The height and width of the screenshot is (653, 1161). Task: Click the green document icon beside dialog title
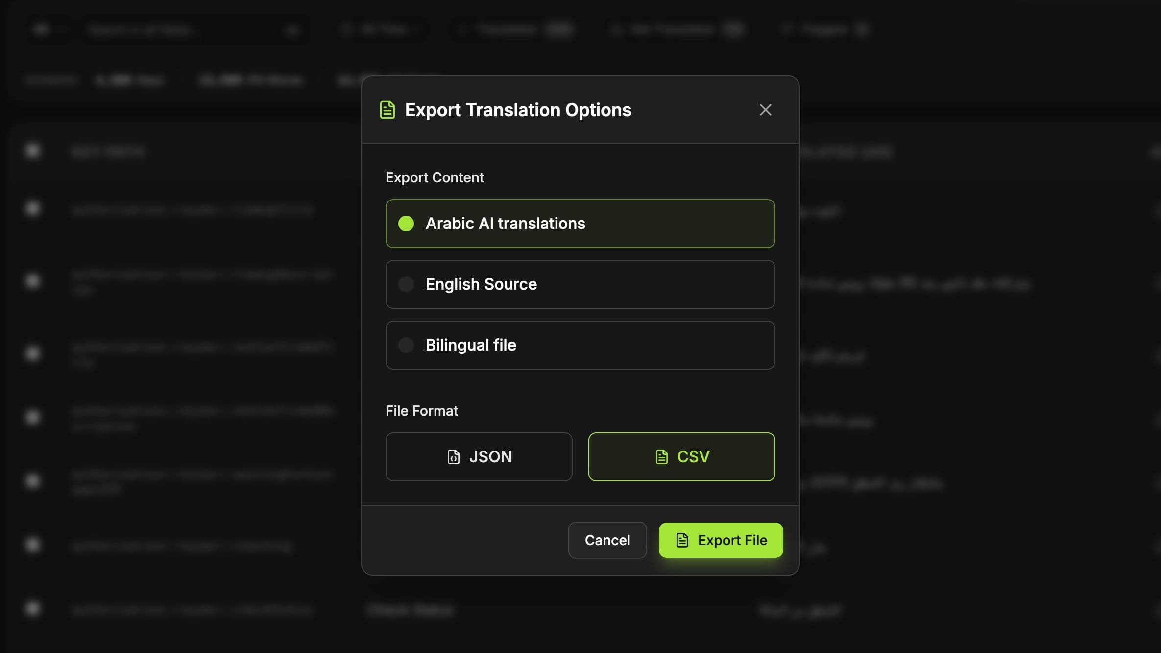tap(387, 110)
